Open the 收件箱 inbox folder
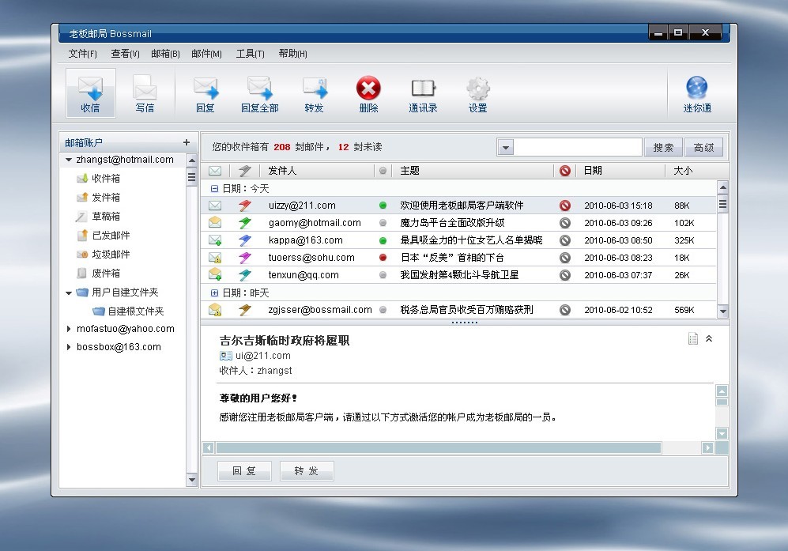 pyautogui.click(x=99, y=179)
